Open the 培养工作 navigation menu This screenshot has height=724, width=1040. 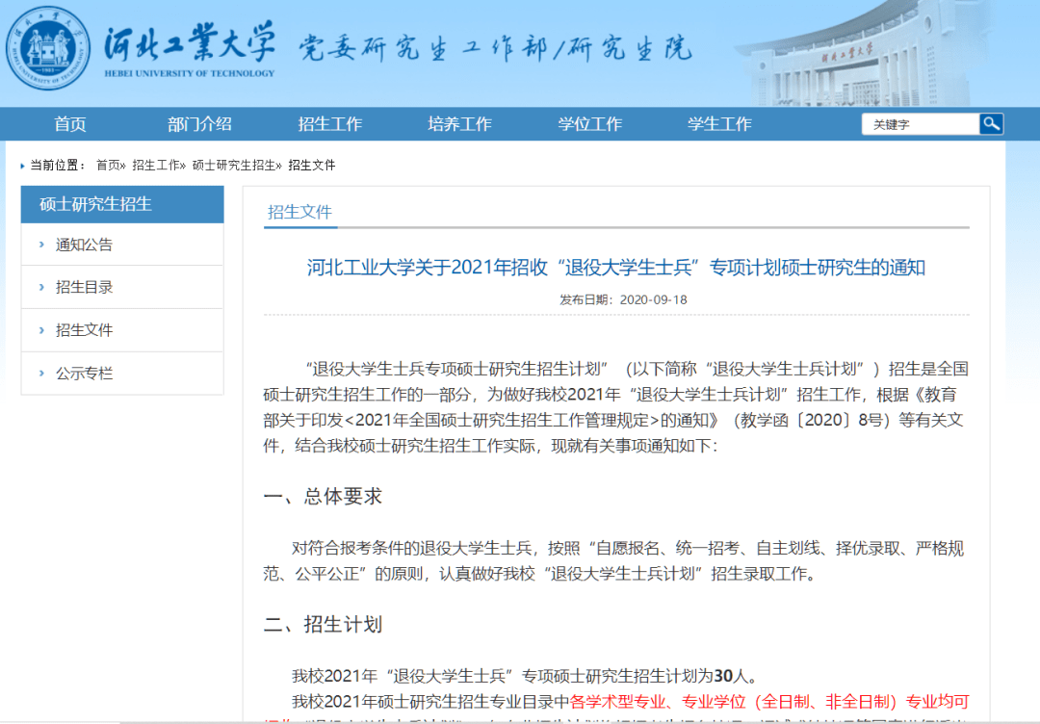click(x=459, y=123)
